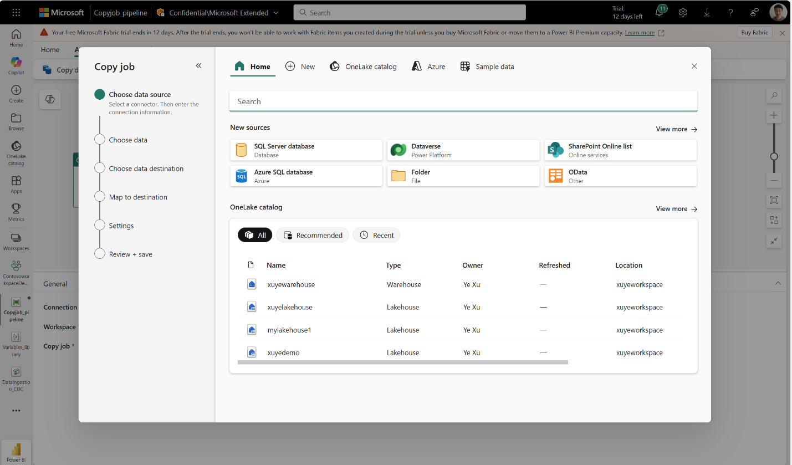Select the Recent filter pill
Viewport: 792px width, 465px height.
click(x=376, y=235)
